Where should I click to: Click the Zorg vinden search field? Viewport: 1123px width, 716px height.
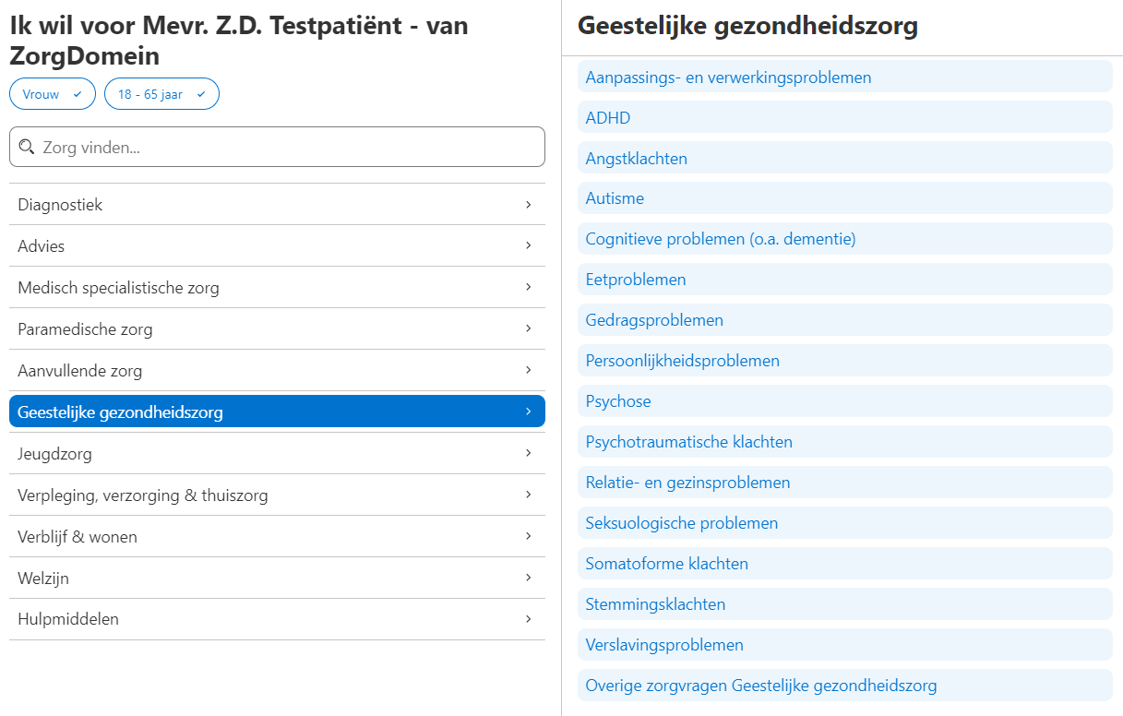pyautogui.click(x=277, y=147)
